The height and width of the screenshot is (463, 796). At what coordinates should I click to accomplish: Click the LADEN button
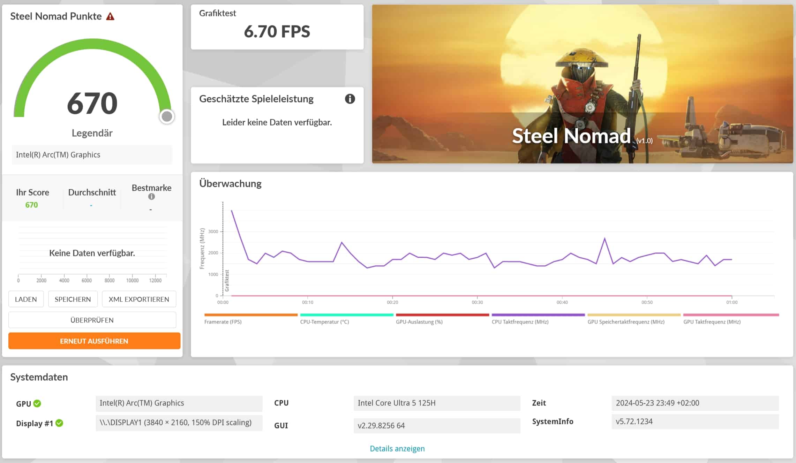click(x=26, y=299)
